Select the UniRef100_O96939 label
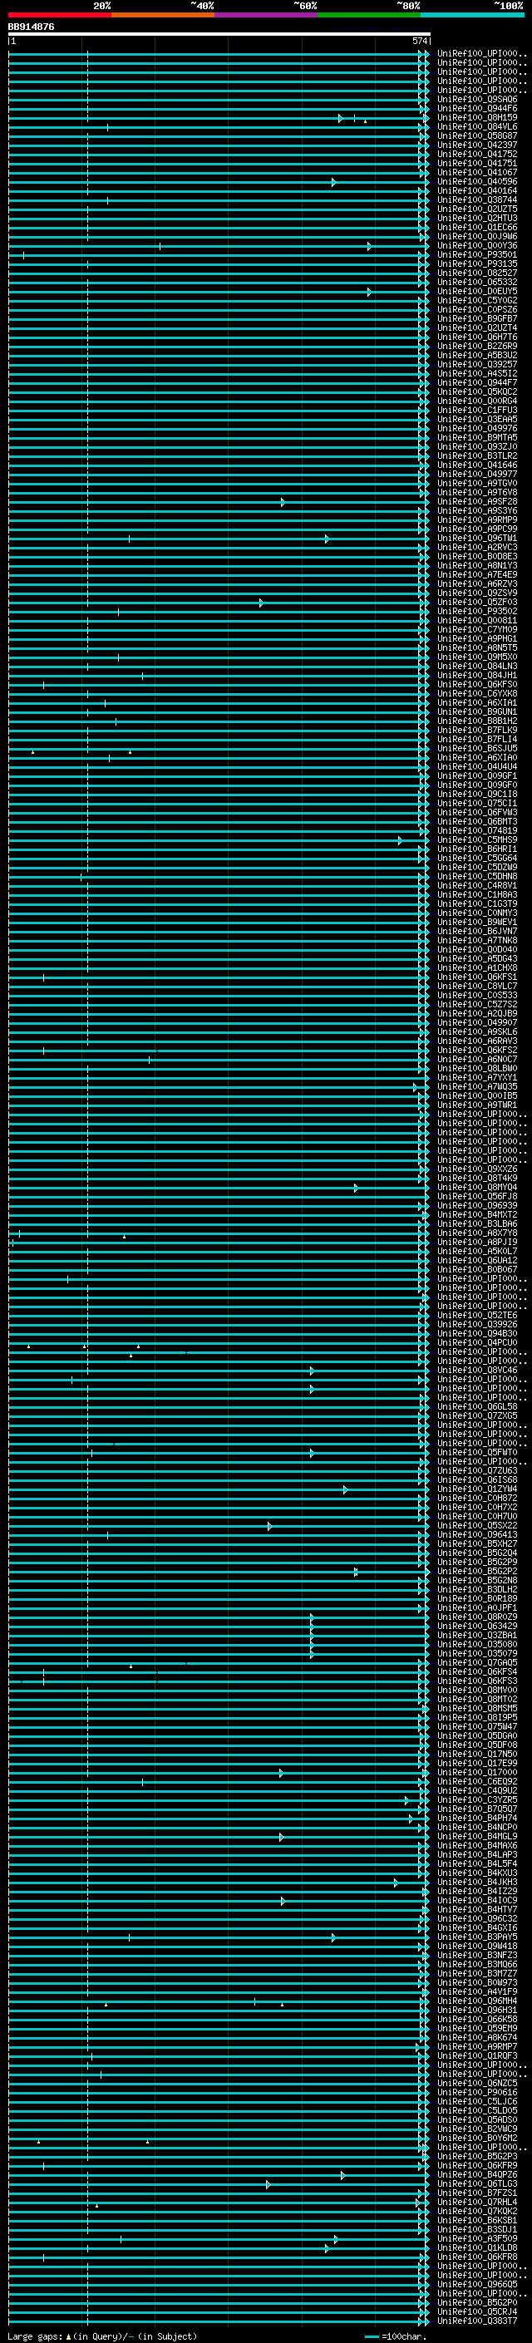Screen dimensions: 532x2343 pyautogui.click(x=477, y=1206)
